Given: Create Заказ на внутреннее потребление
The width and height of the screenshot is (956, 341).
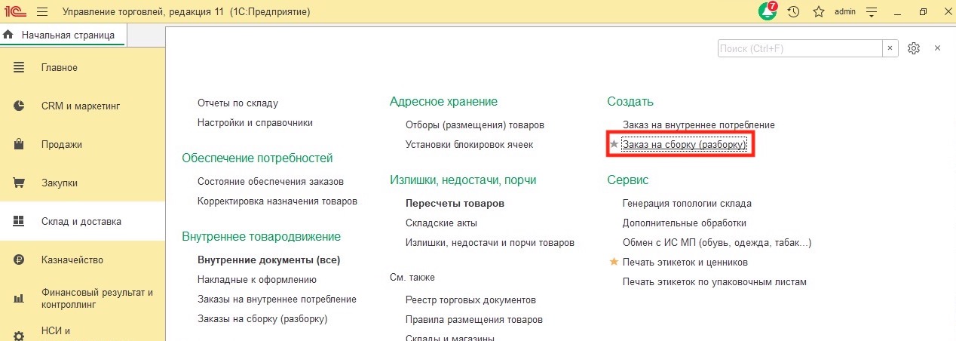Looking at the screenshot, I should coord(699,124).
